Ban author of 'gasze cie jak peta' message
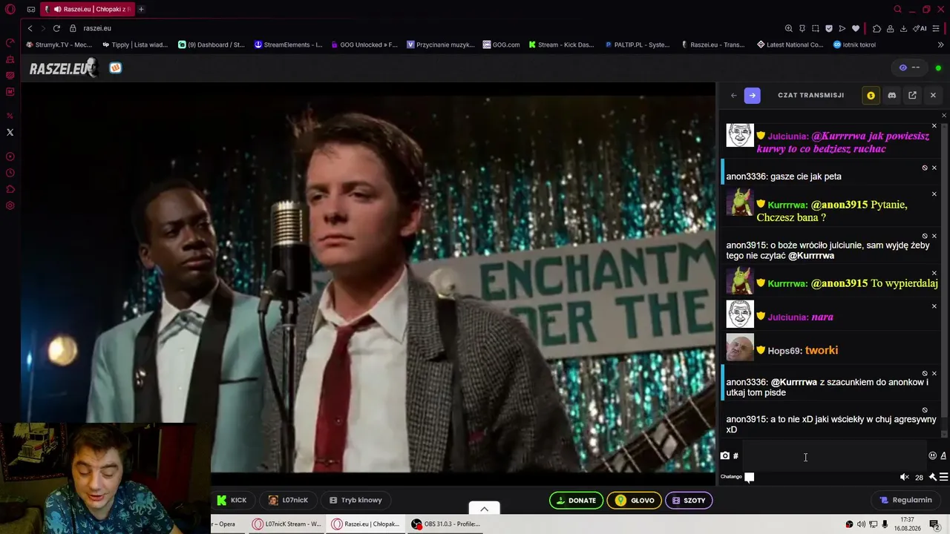Screen dimensions: 950x534 925,168
